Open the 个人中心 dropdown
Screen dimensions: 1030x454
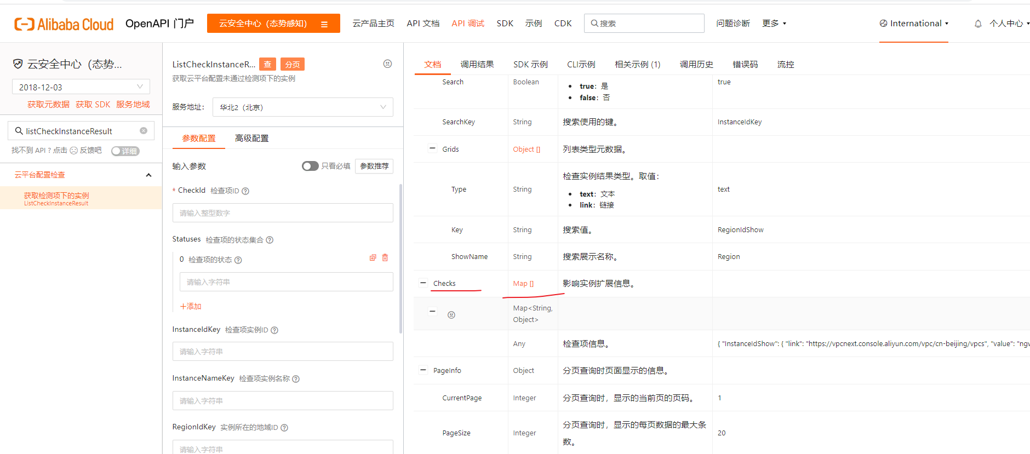[x=1009, y=24]
